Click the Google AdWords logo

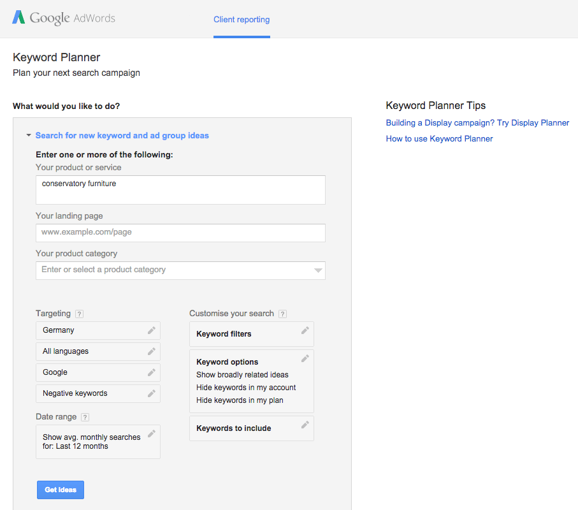click(64, 17)
